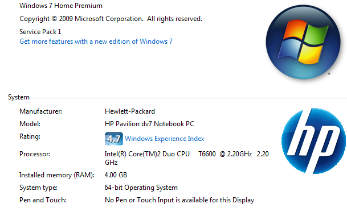Select the '4.00 GB' memory value
This screenshot has width=347, height=212.
[116, 175]
